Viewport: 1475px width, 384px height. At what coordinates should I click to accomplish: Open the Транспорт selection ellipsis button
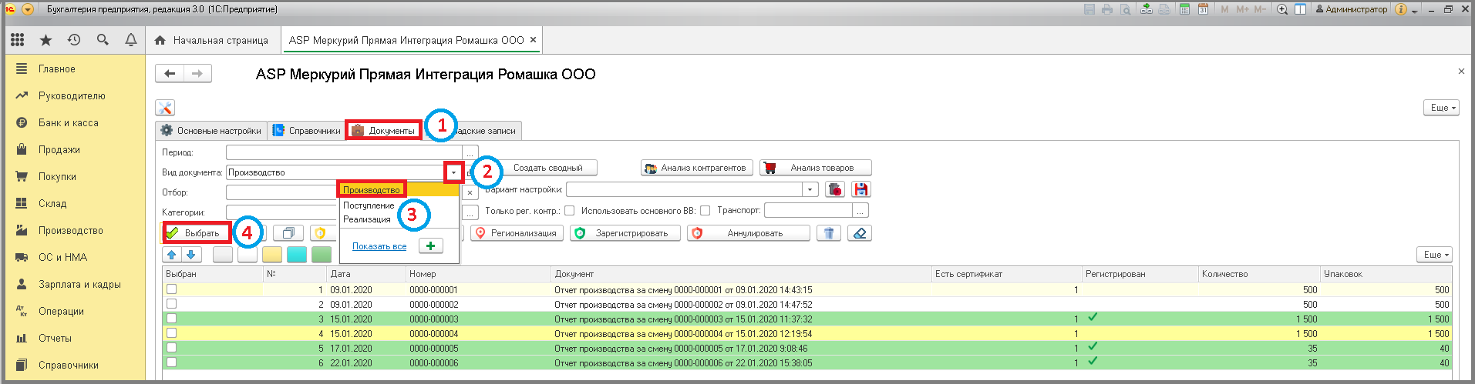tap(861, 210)
